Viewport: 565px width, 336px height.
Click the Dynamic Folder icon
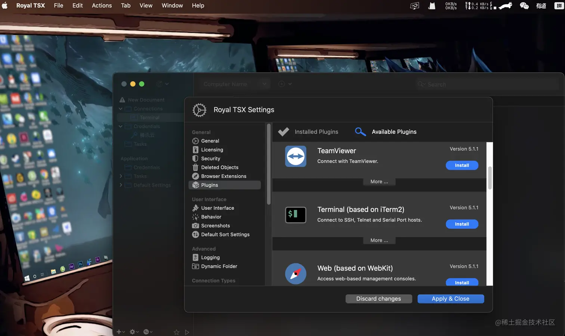point(195,266)
